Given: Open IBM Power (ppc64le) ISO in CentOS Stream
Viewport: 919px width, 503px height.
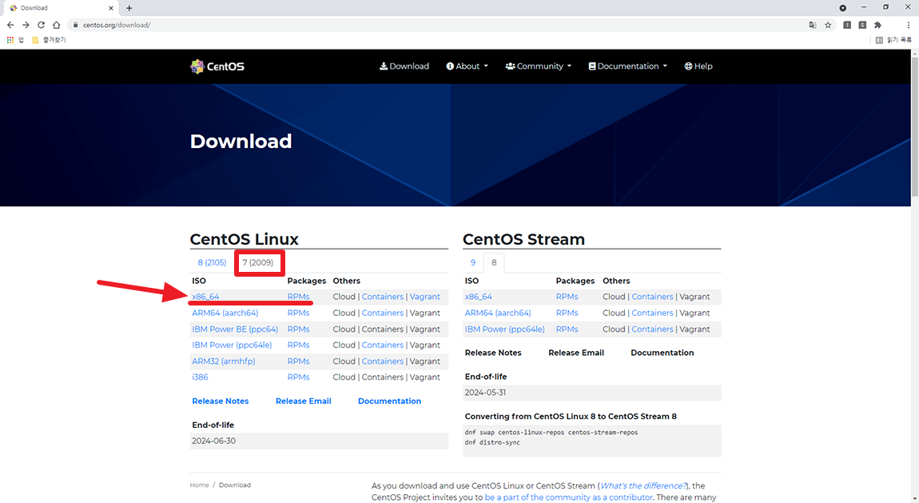Looking at the screenshot, I should (x=504, y=329).
